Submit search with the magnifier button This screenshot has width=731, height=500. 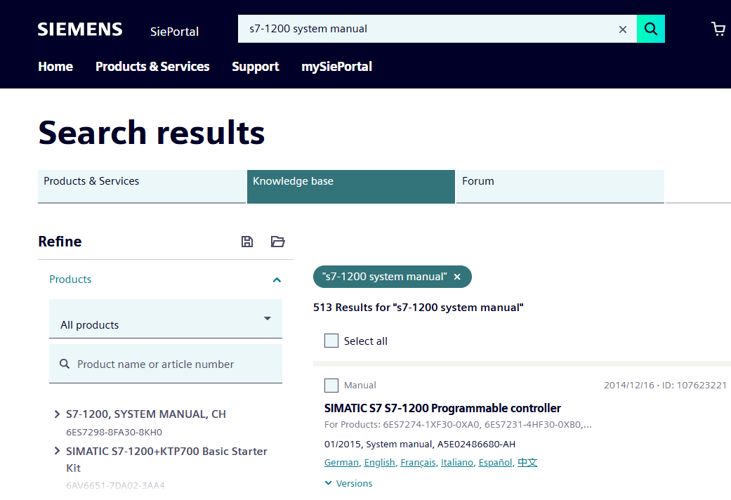[650, 29]
